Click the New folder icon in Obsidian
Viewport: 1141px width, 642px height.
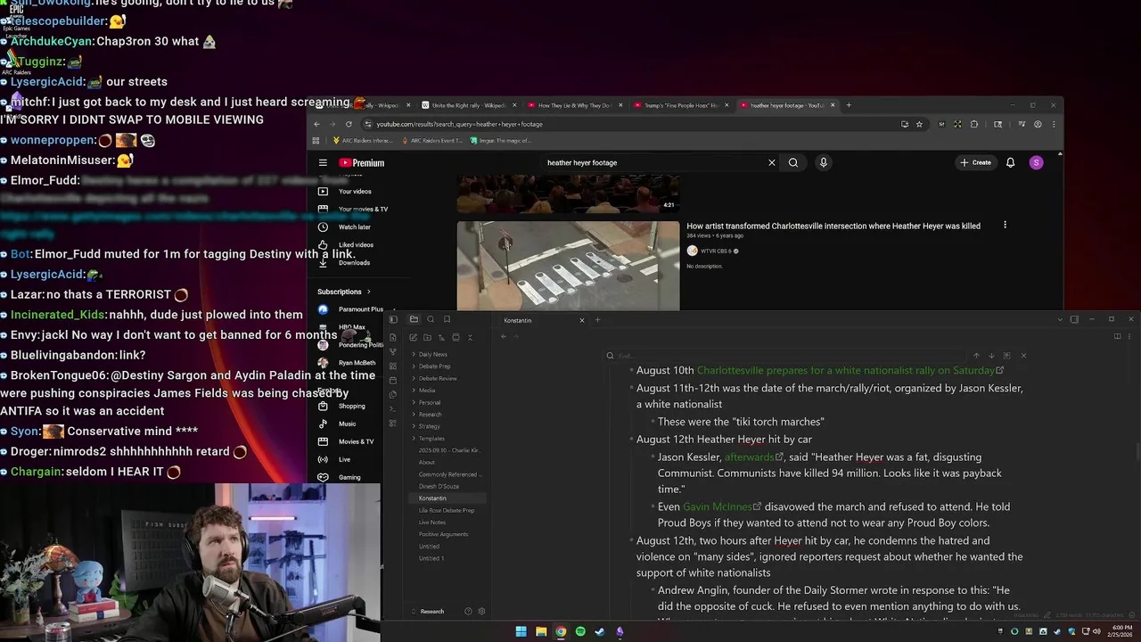click(427, 337)
